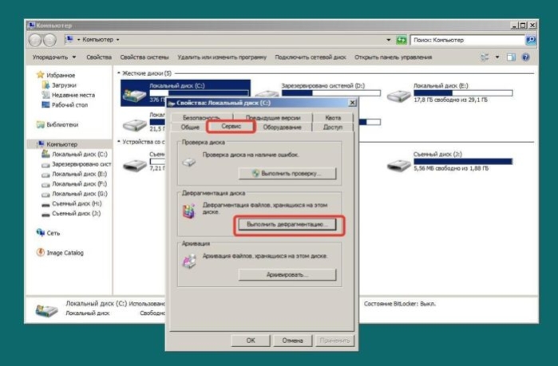Click the Отмена button

292,340
